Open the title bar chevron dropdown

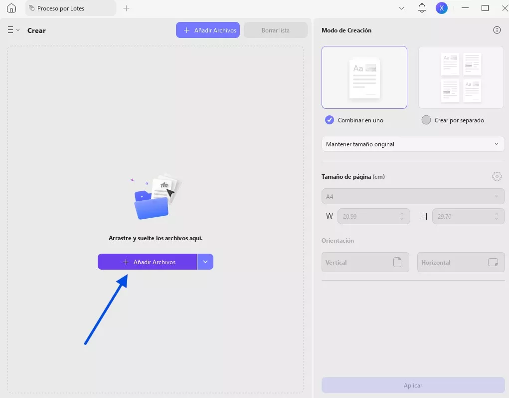pos(401,8)
